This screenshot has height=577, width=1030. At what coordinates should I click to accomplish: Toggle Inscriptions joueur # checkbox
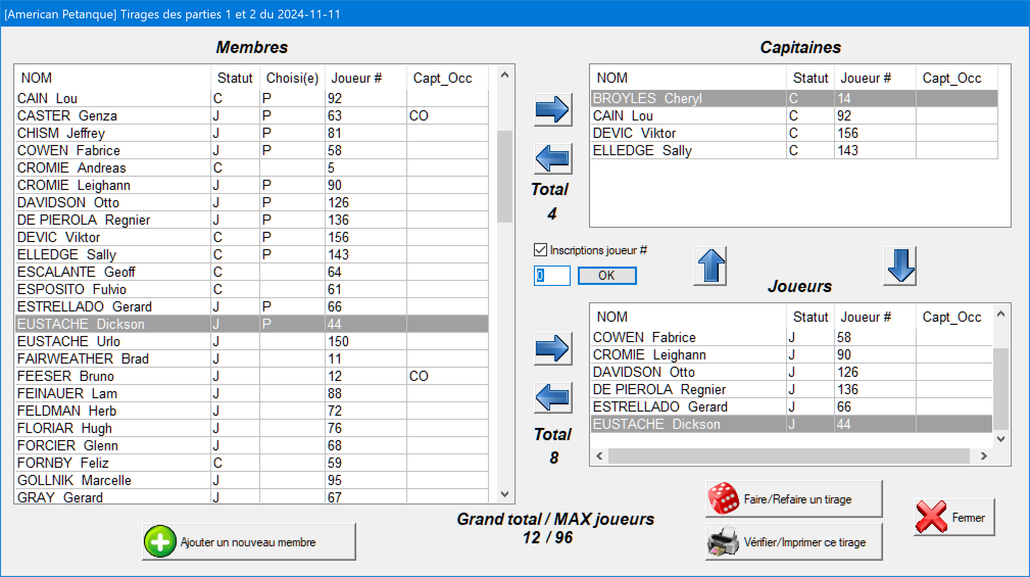(x=541, y=250)
